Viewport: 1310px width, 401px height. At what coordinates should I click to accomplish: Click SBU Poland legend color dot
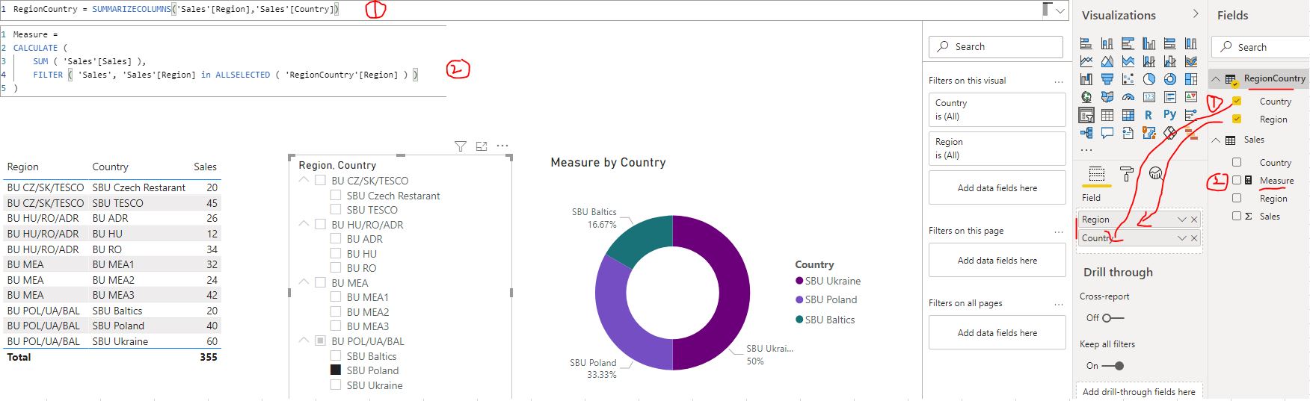pos(799,299)
